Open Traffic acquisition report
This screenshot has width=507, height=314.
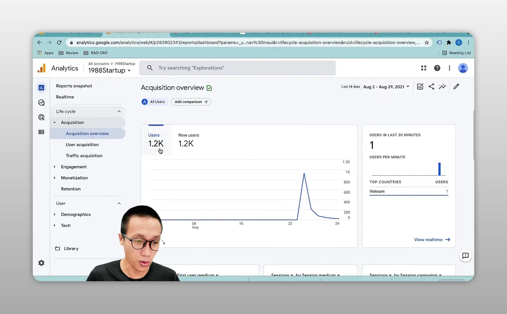pyautogui.click(x=84, y=156)
